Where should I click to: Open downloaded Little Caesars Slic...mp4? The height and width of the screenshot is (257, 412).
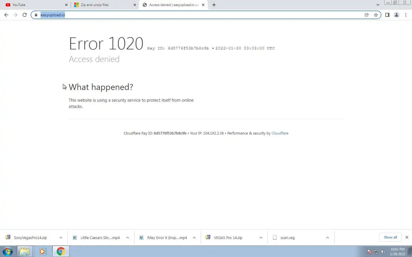[x=100, y=238]
